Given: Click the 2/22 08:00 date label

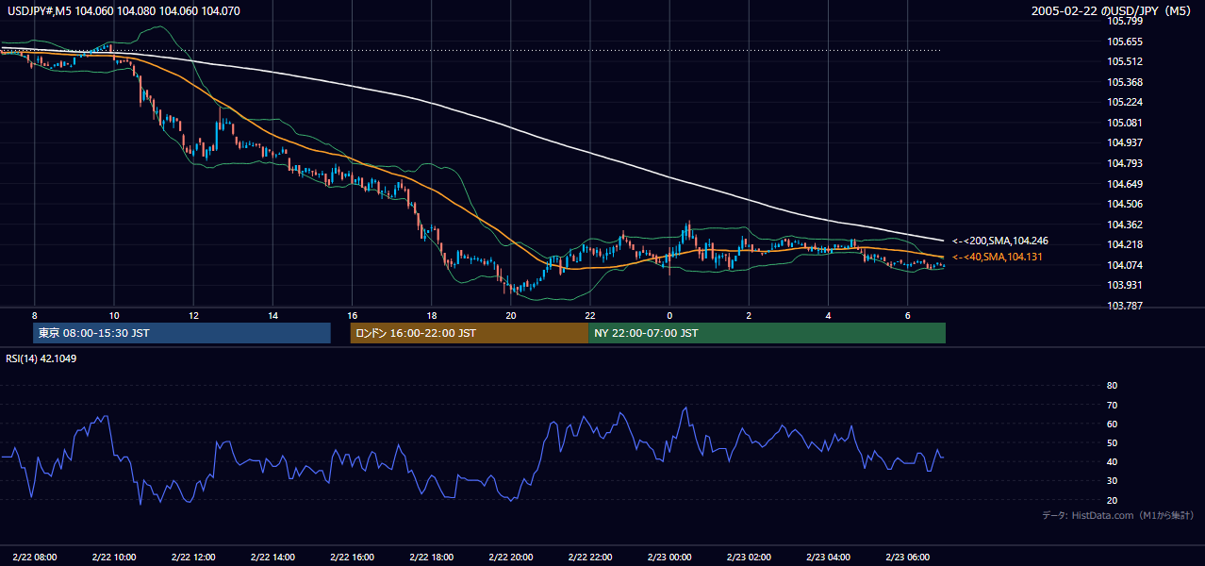Looking at the screenshot, I should point(34,557).
